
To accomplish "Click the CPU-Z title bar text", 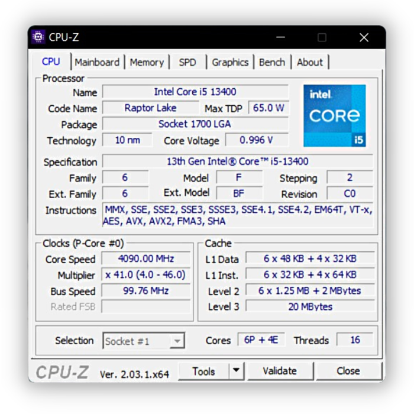I will (64, 37).
